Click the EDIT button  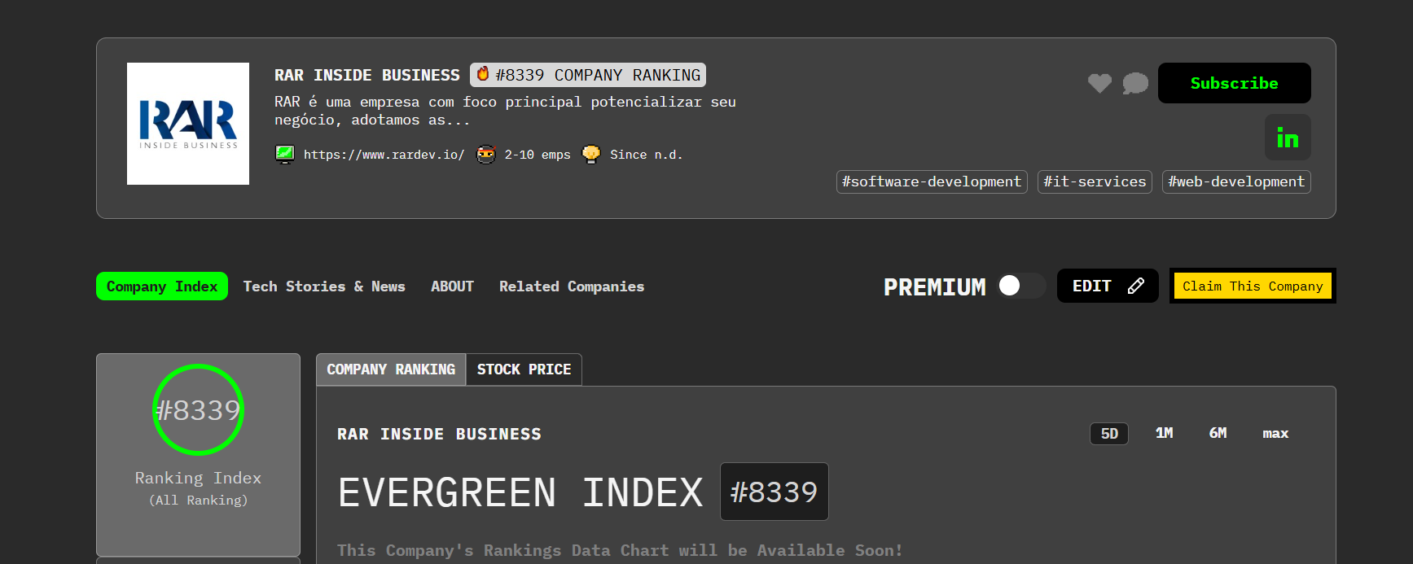(x=1108, y=286)
